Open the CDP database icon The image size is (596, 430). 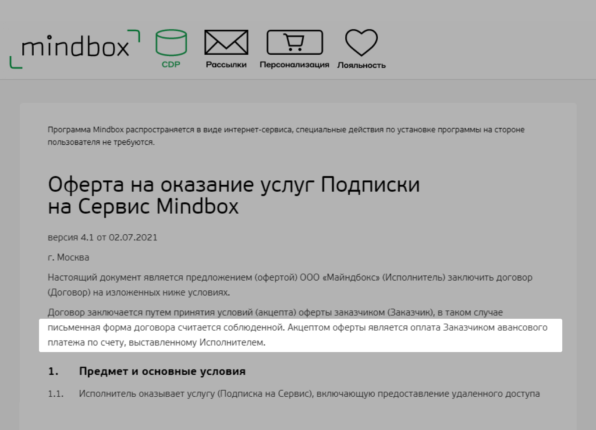[171, 42]
